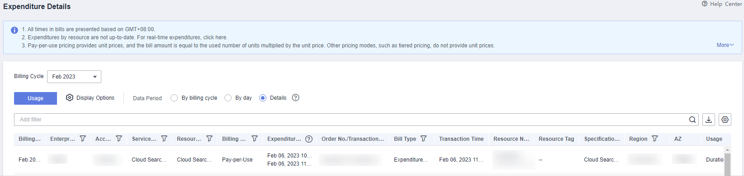The height and width of the screenshot is (176, 744).
Task: Click the download export icon button
Action: point(709,120)
